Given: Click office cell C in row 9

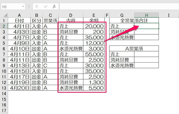Looking at the screenshot, I should pos(50,66).
